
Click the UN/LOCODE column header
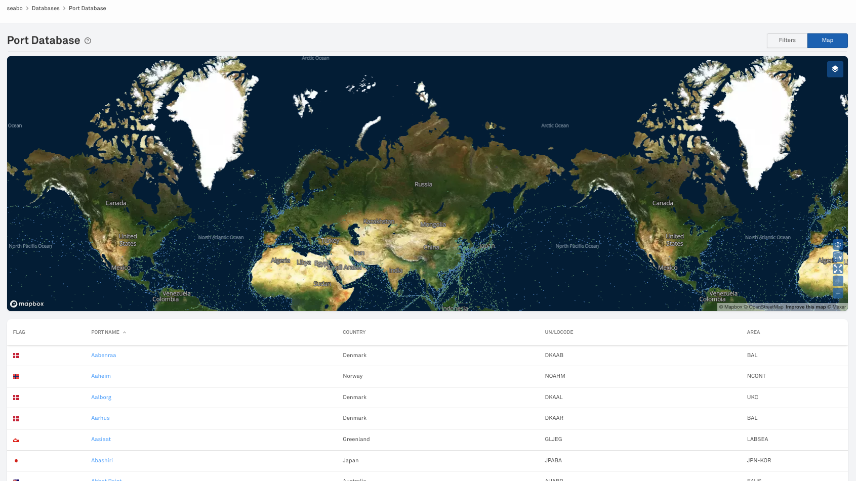click(559, 332)
